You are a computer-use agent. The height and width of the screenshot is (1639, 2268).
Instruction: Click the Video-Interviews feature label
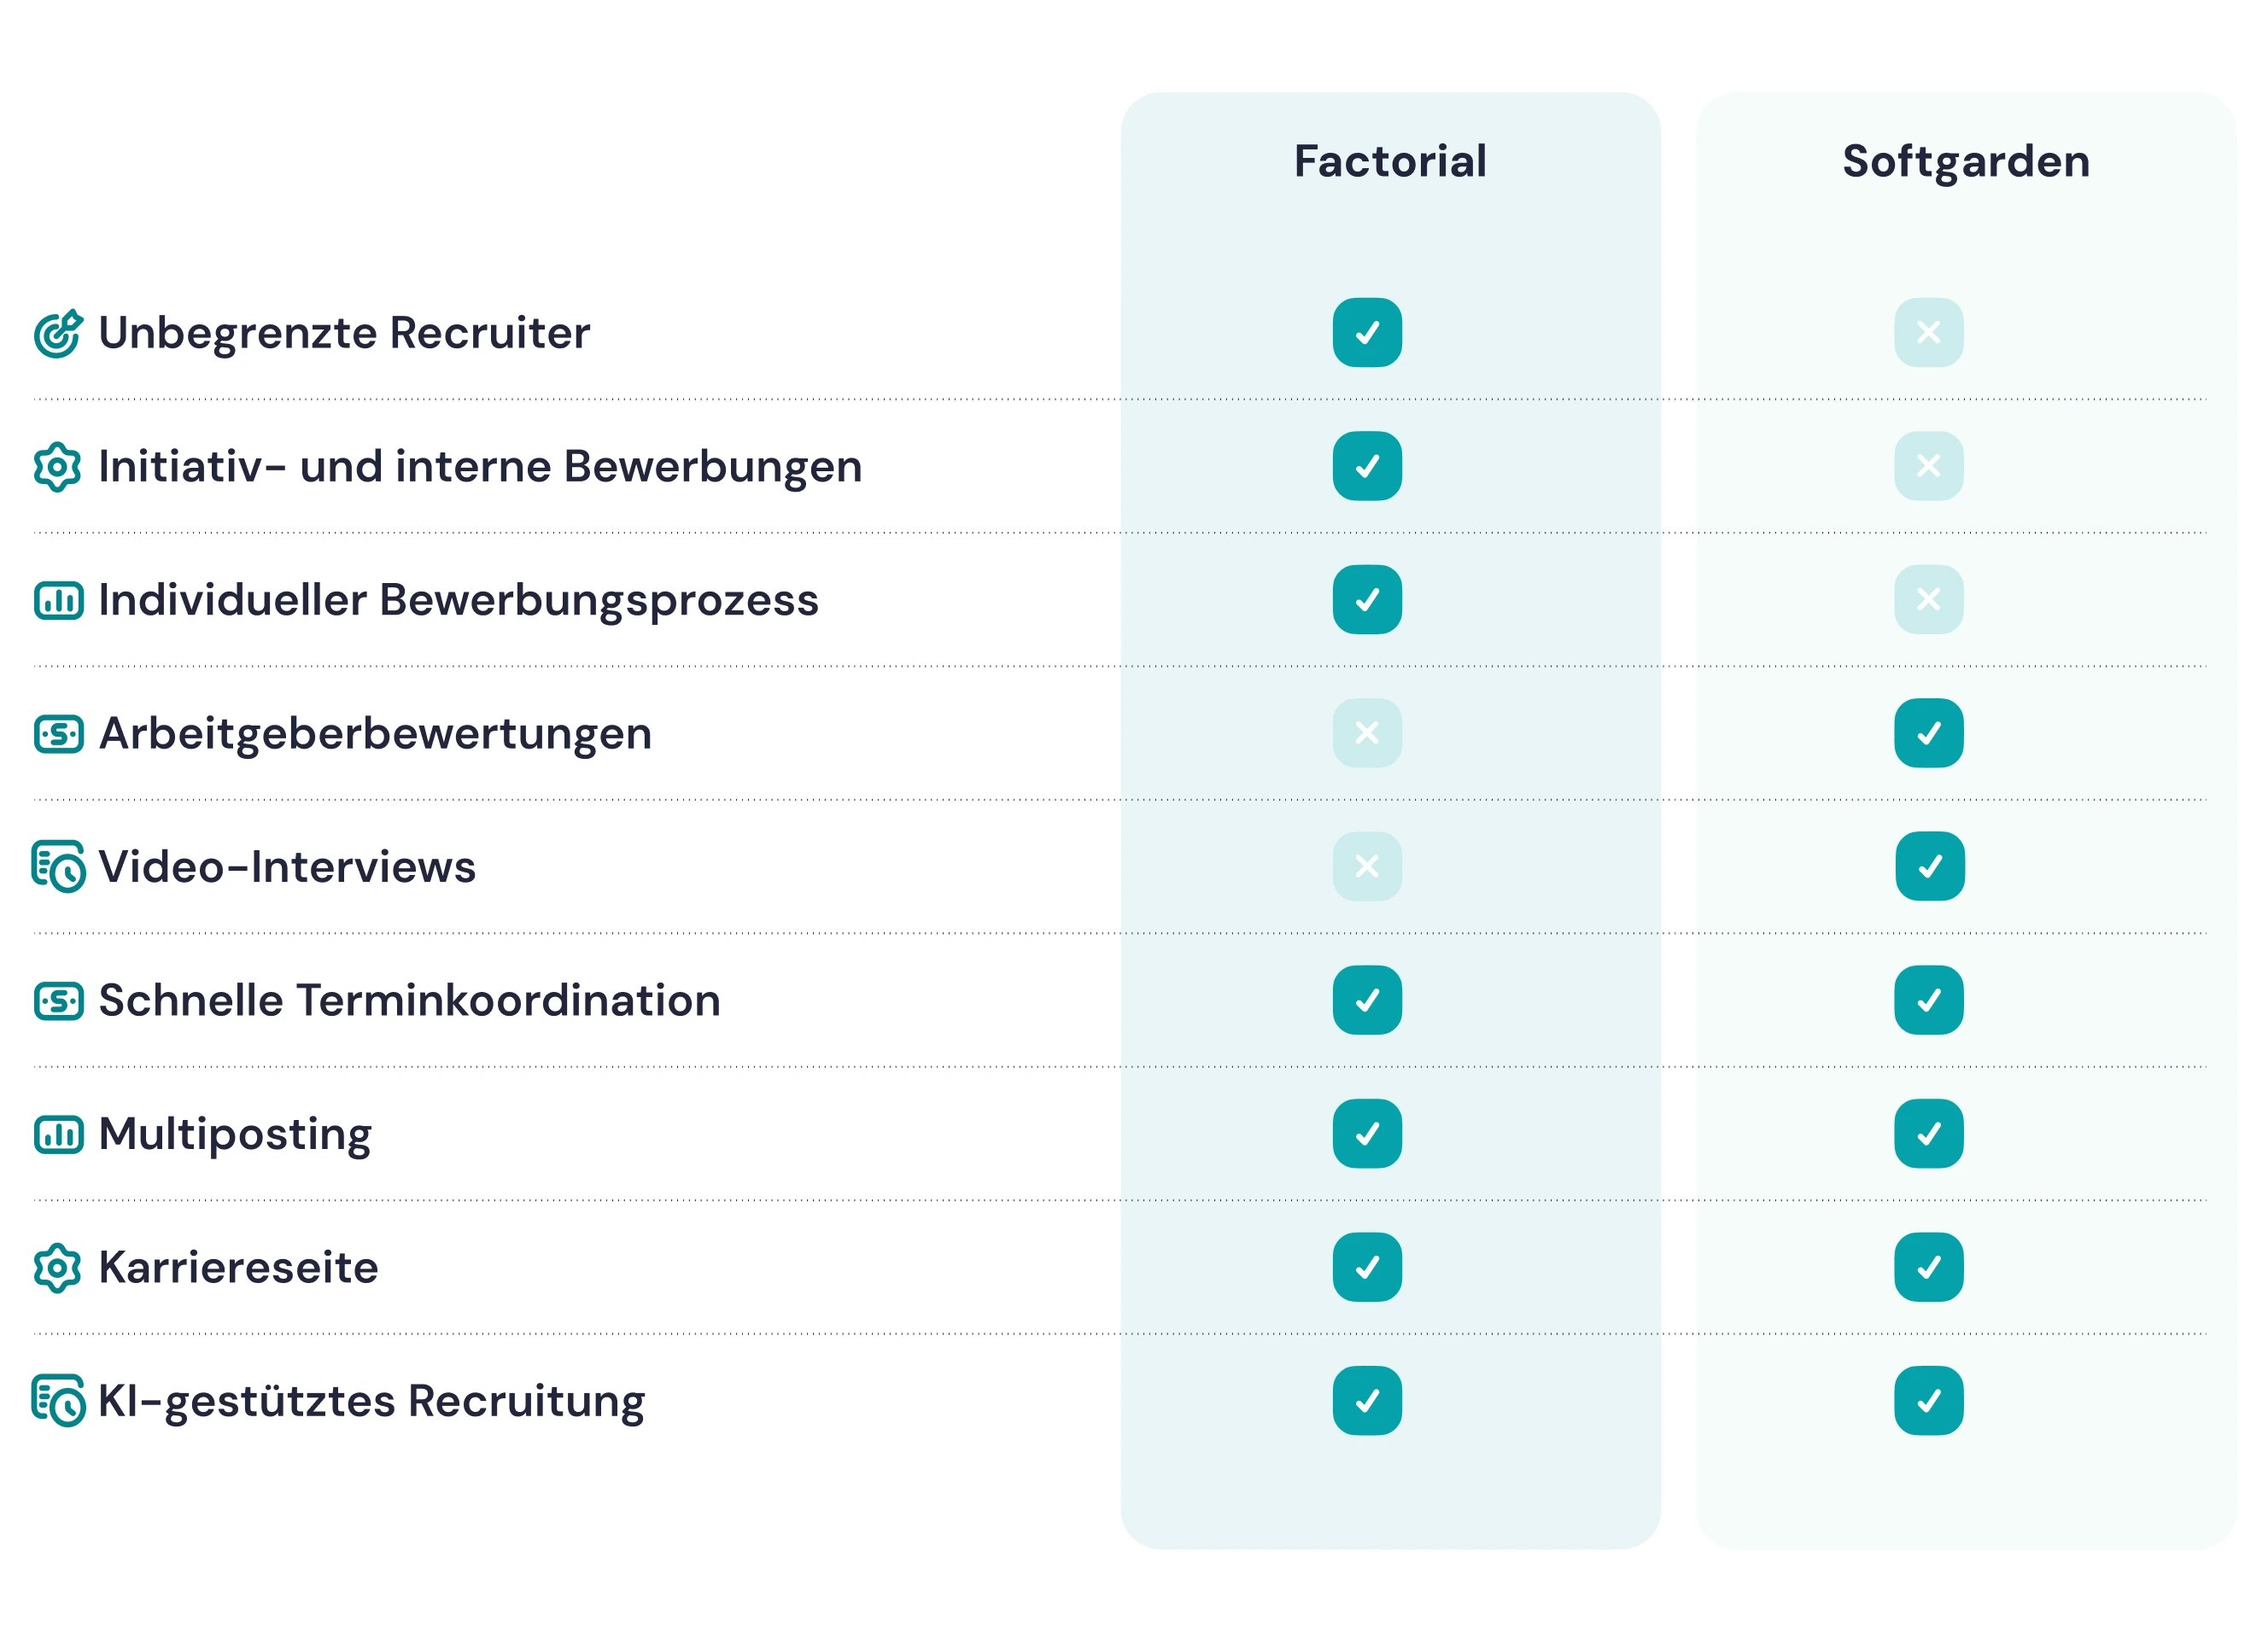pyautogui.click(x=287, y=866)
